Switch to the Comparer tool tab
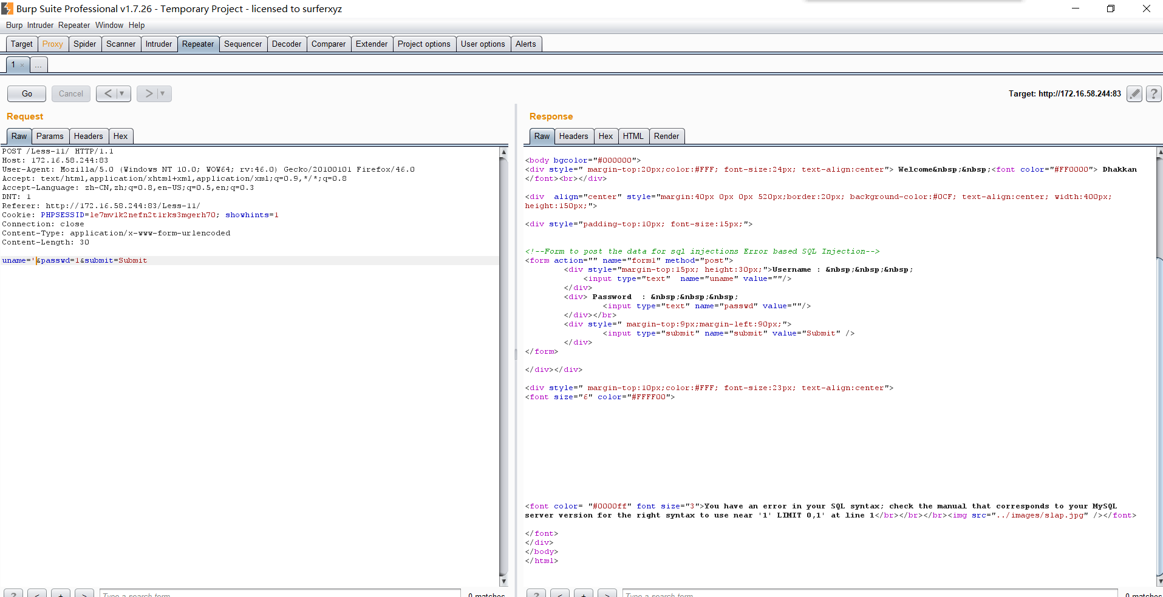This screenshot has height=597, width=1163. pyautogui.click(x=329, y=44)
